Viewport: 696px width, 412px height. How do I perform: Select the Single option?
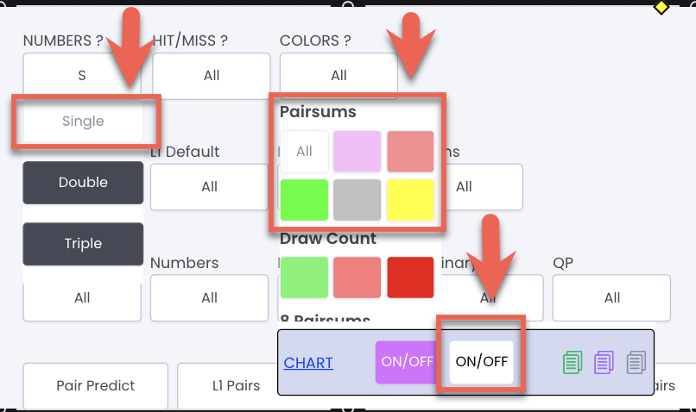pyautogui.click(x=83, y=121)
